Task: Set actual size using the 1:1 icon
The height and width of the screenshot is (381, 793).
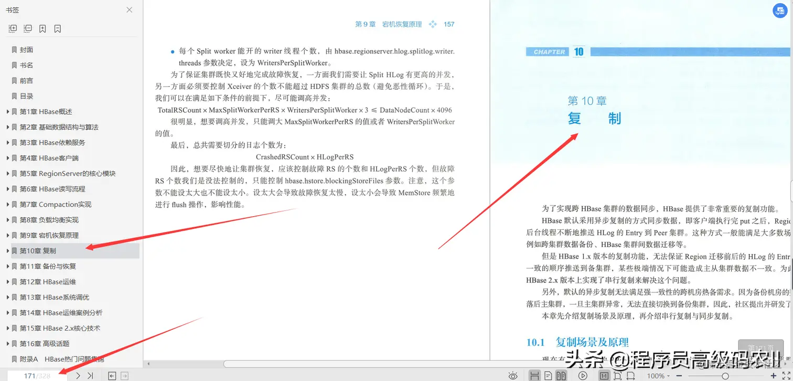Action: click(605, 375)
